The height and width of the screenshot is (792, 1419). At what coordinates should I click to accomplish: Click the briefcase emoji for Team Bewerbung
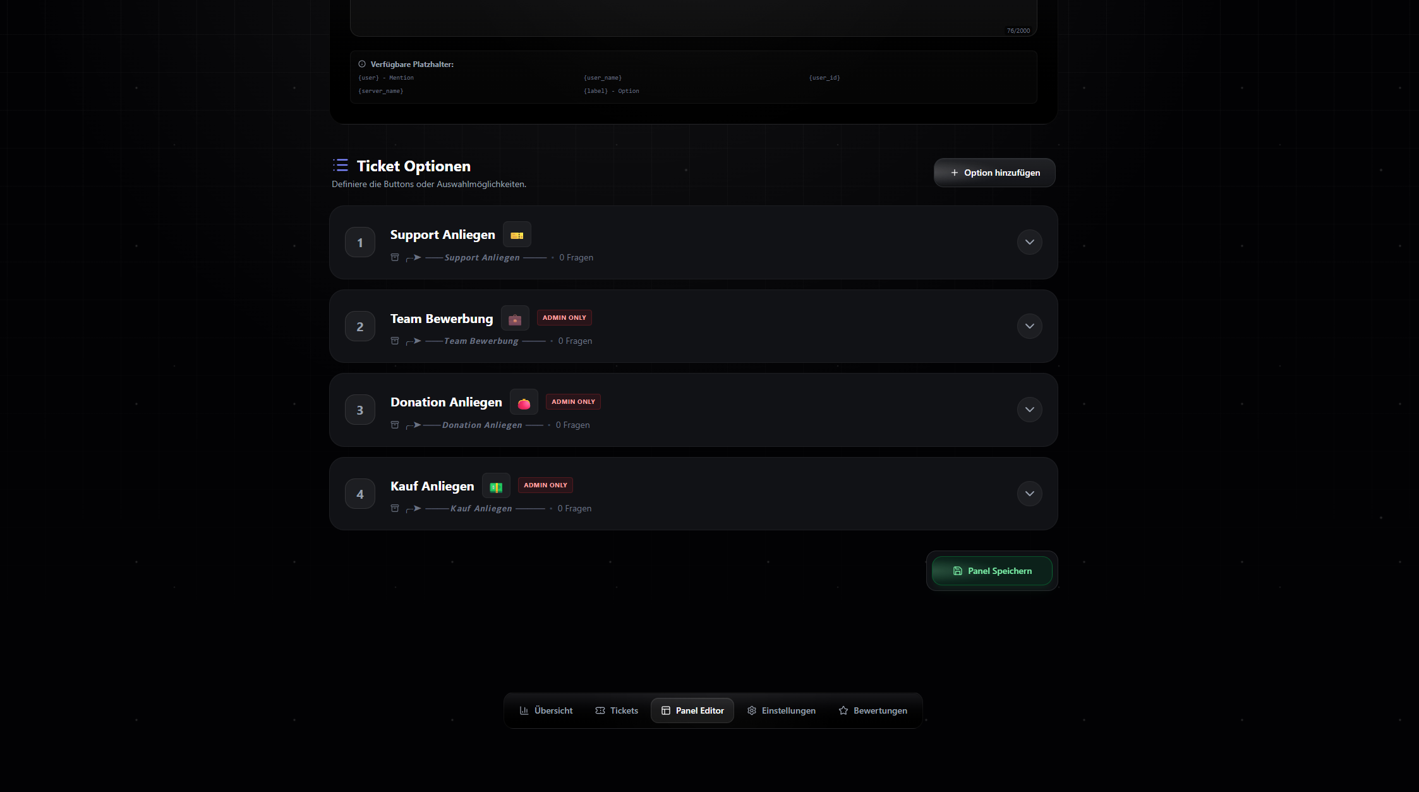click(515, 318)
